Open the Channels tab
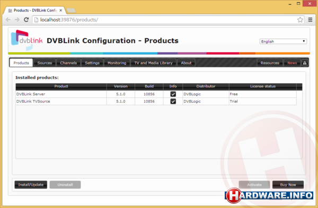 click(x=68, y=63)
